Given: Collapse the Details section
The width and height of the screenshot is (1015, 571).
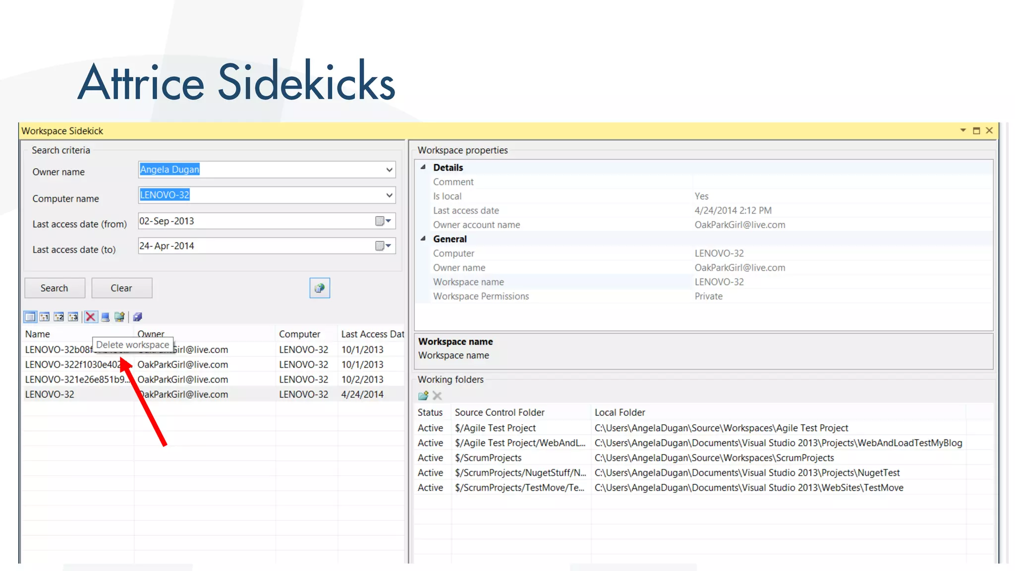Looking at the screenshot, I should pyautogui.click(x=423, y=168).
